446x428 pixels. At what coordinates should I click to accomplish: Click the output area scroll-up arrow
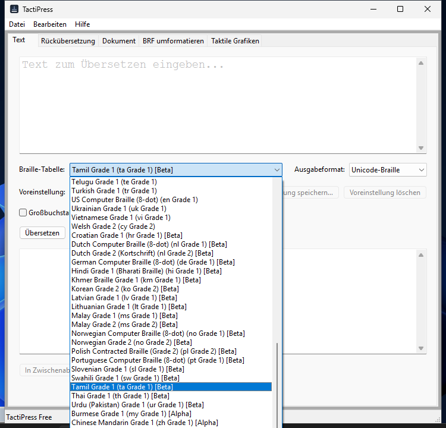coord(421,255)
